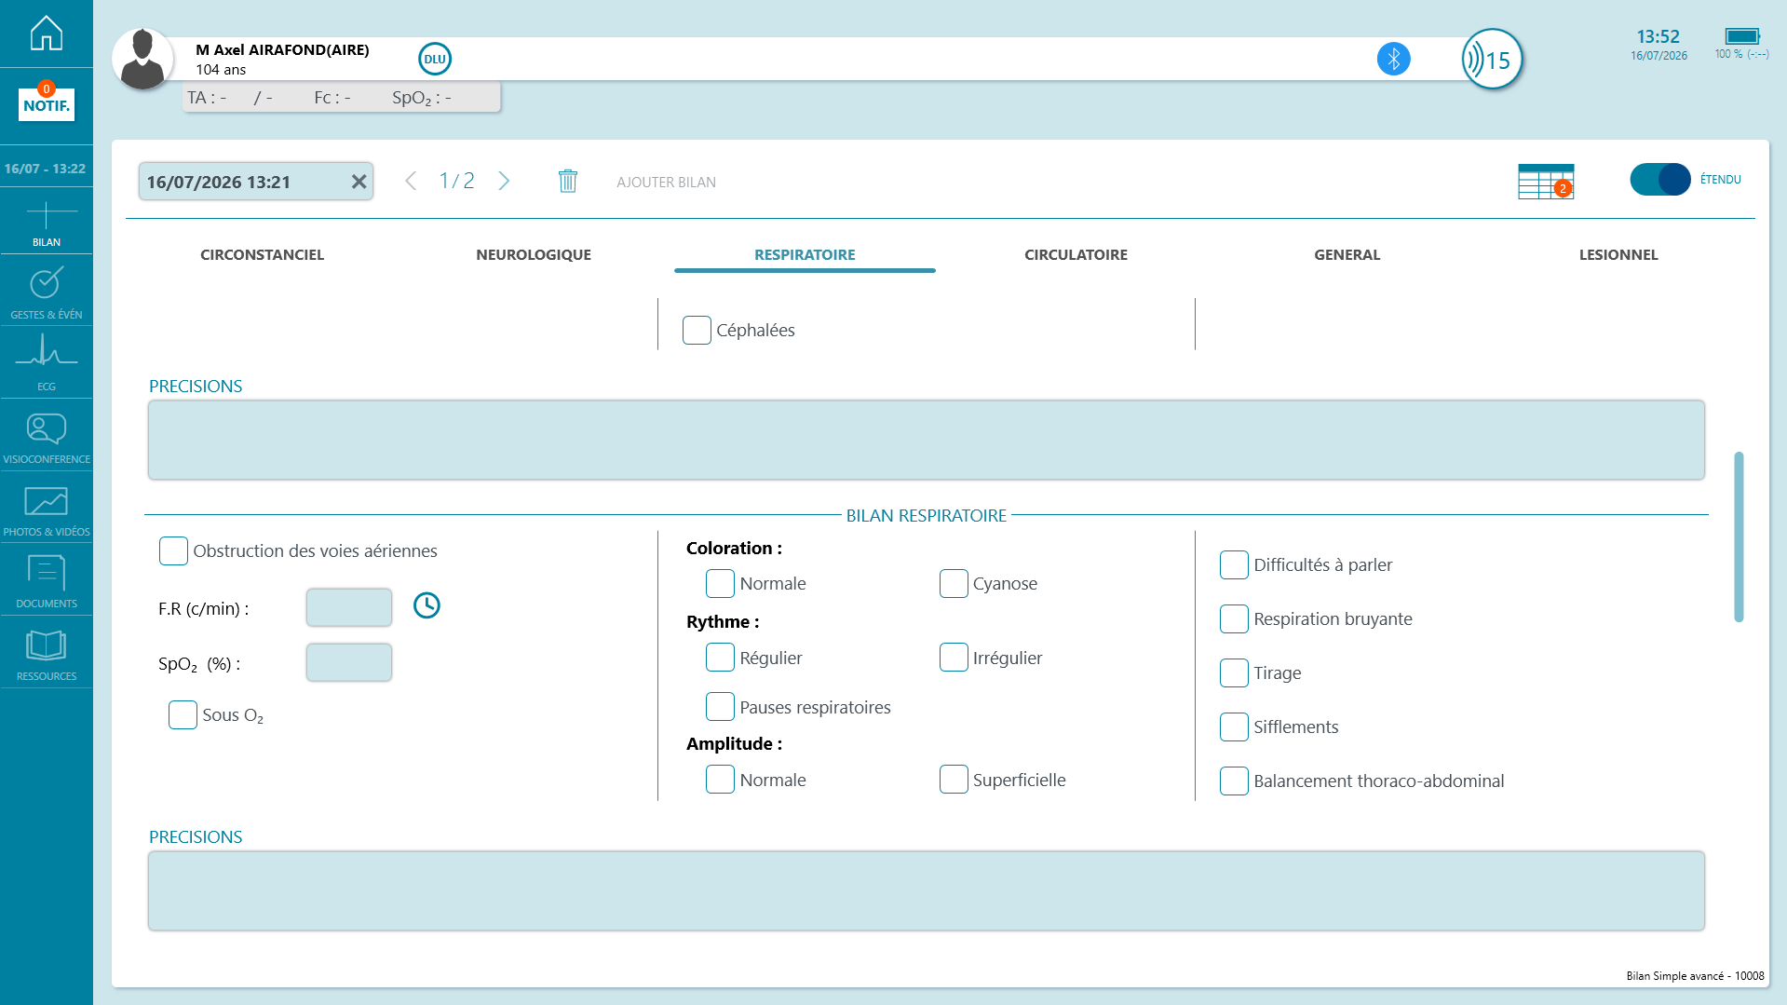The width and height of the screenshot is (1787, 1005).
Task: Open Photos & Vidéos section
Action: (x=47, y=509)
